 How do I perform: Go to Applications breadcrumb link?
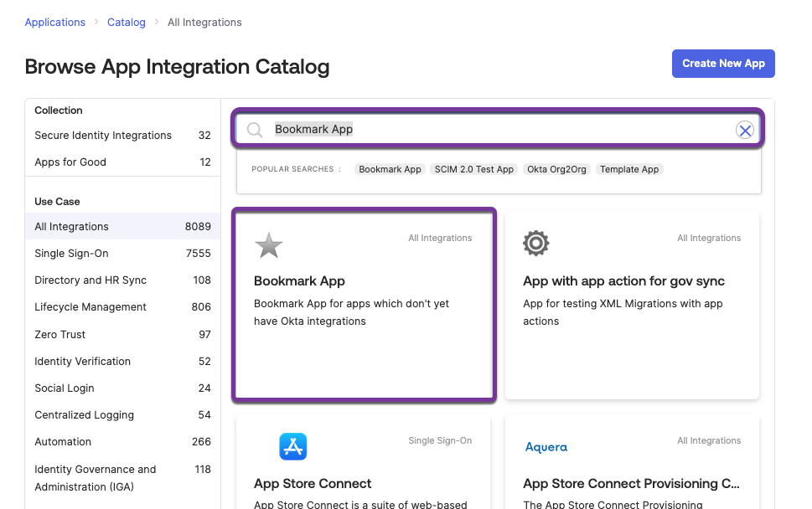tap(55, 23)
